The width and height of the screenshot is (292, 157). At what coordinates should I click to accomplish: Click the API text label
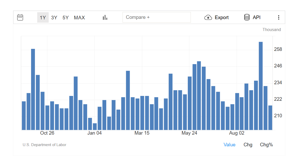pyautogui.click(x=256, y=18)
